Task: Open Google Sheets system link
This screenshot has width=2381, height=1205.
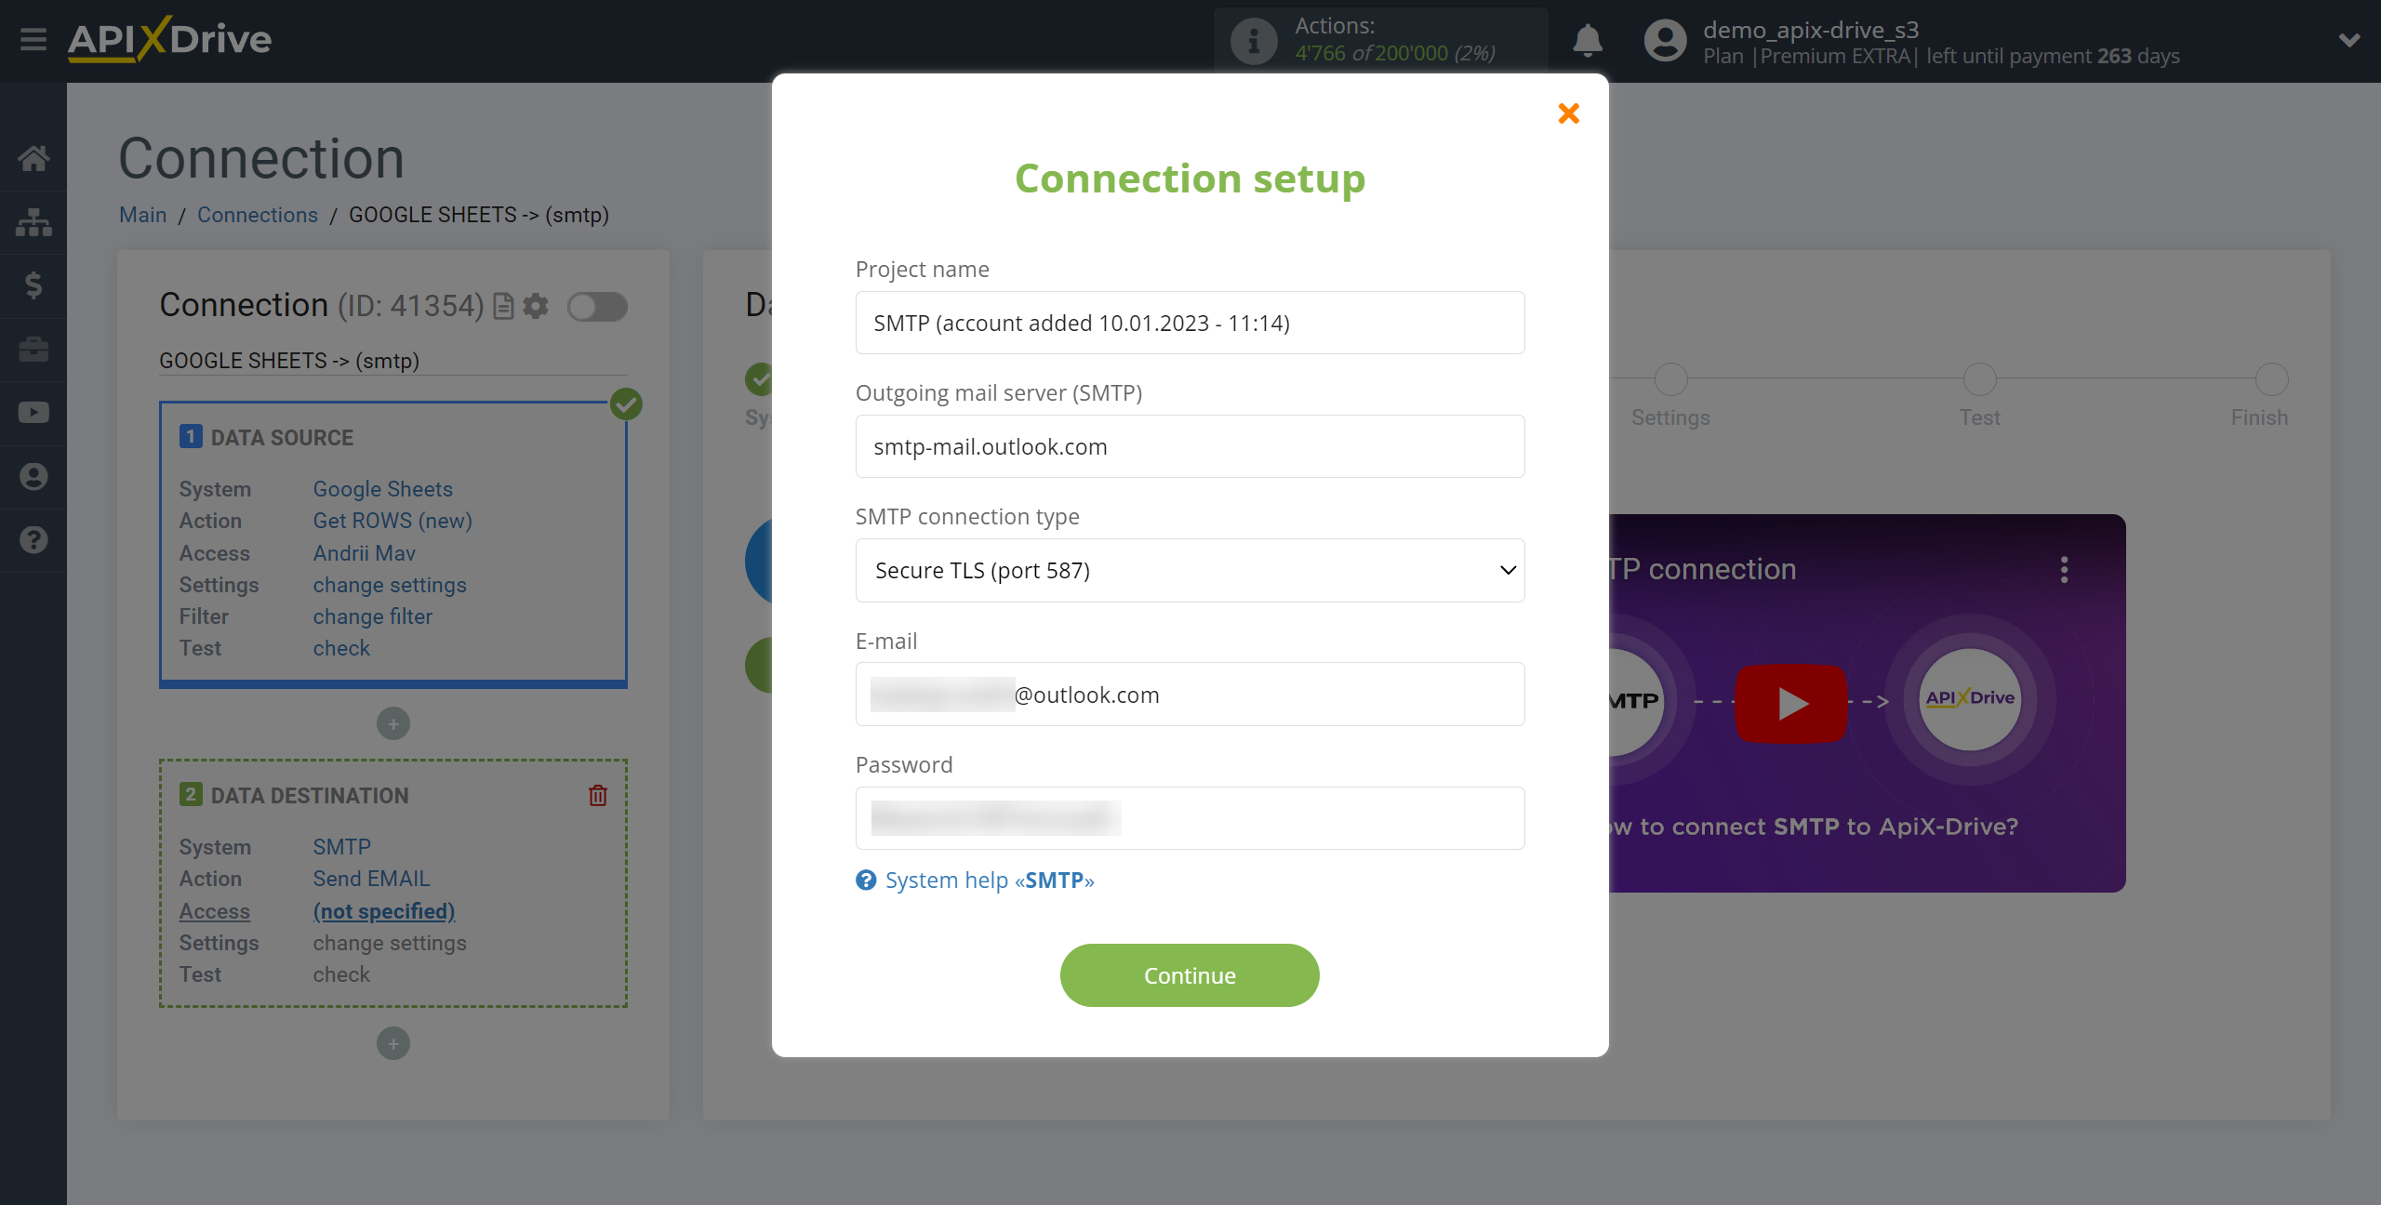Action: 382,489
